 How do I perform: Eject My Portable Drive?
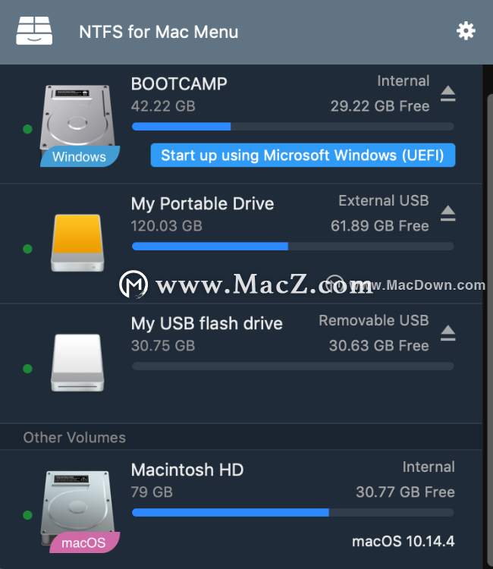coord(448,213)
